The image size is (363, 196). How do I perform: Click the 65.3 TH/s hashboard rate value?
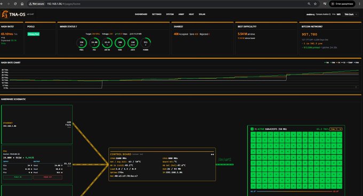(322, 129)
